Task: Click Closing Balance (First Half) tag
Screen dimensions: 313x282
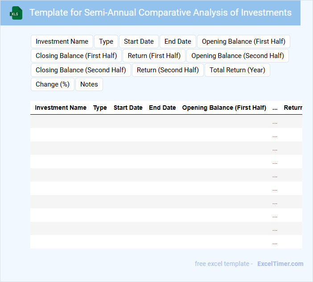Action: [76, 56]
